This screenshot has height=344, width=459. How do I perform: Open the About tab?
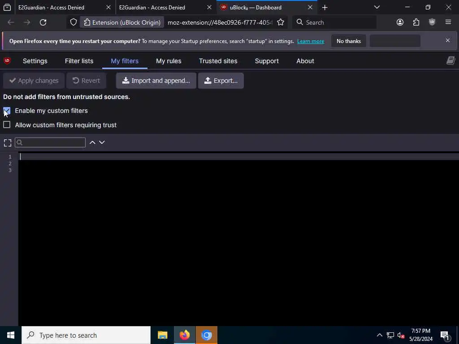pyautogui.click(x=305, y=61)
